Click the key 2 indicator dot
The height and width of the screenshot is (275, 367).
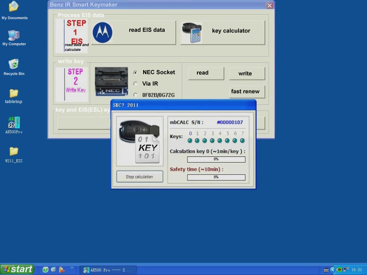click(205, 141)
